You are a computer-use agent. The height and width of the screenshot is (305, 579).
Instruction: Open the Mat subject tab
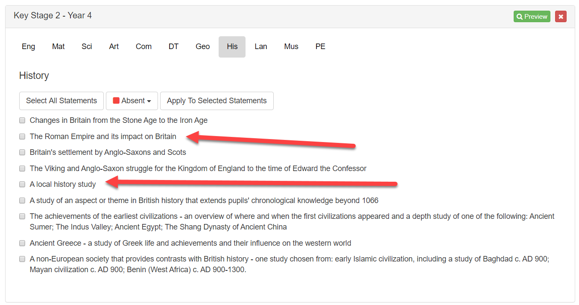58,46
